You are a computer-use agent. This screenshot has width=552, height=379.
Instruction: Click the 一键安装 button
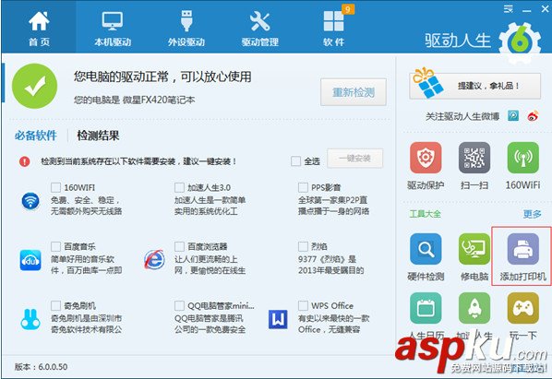pos(354,159)
